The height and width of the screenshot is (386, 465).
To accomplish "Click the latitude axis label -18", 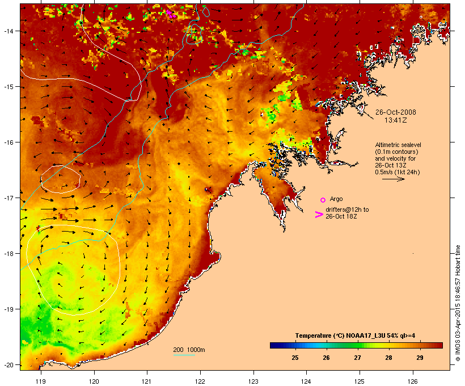I will (9, 253).
